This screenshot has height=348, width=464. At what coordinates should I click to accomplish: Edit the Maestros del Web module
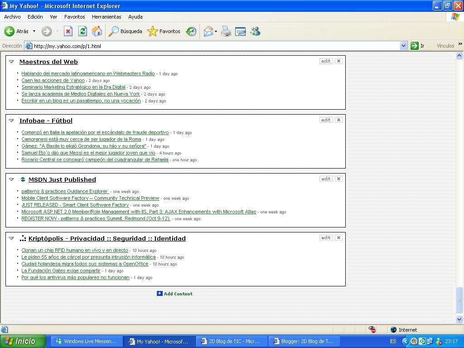tap(326, 61)
